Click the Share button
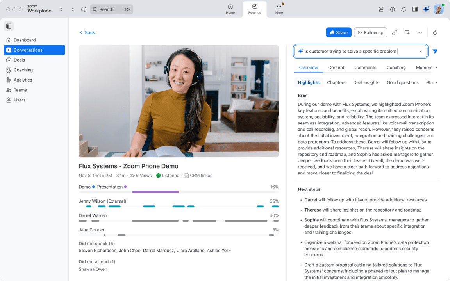 [338, 32]
